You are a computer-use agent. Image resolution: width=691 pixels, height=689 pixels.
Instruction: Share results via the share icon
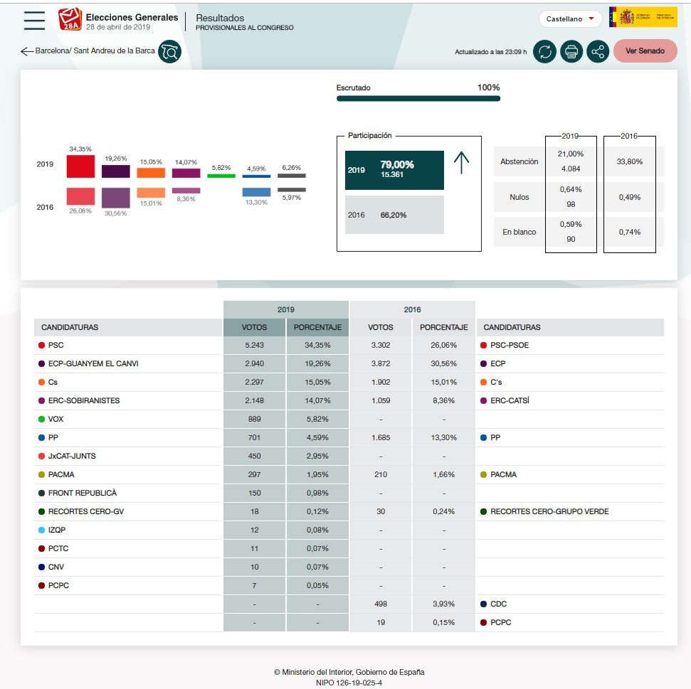(598, 51)
